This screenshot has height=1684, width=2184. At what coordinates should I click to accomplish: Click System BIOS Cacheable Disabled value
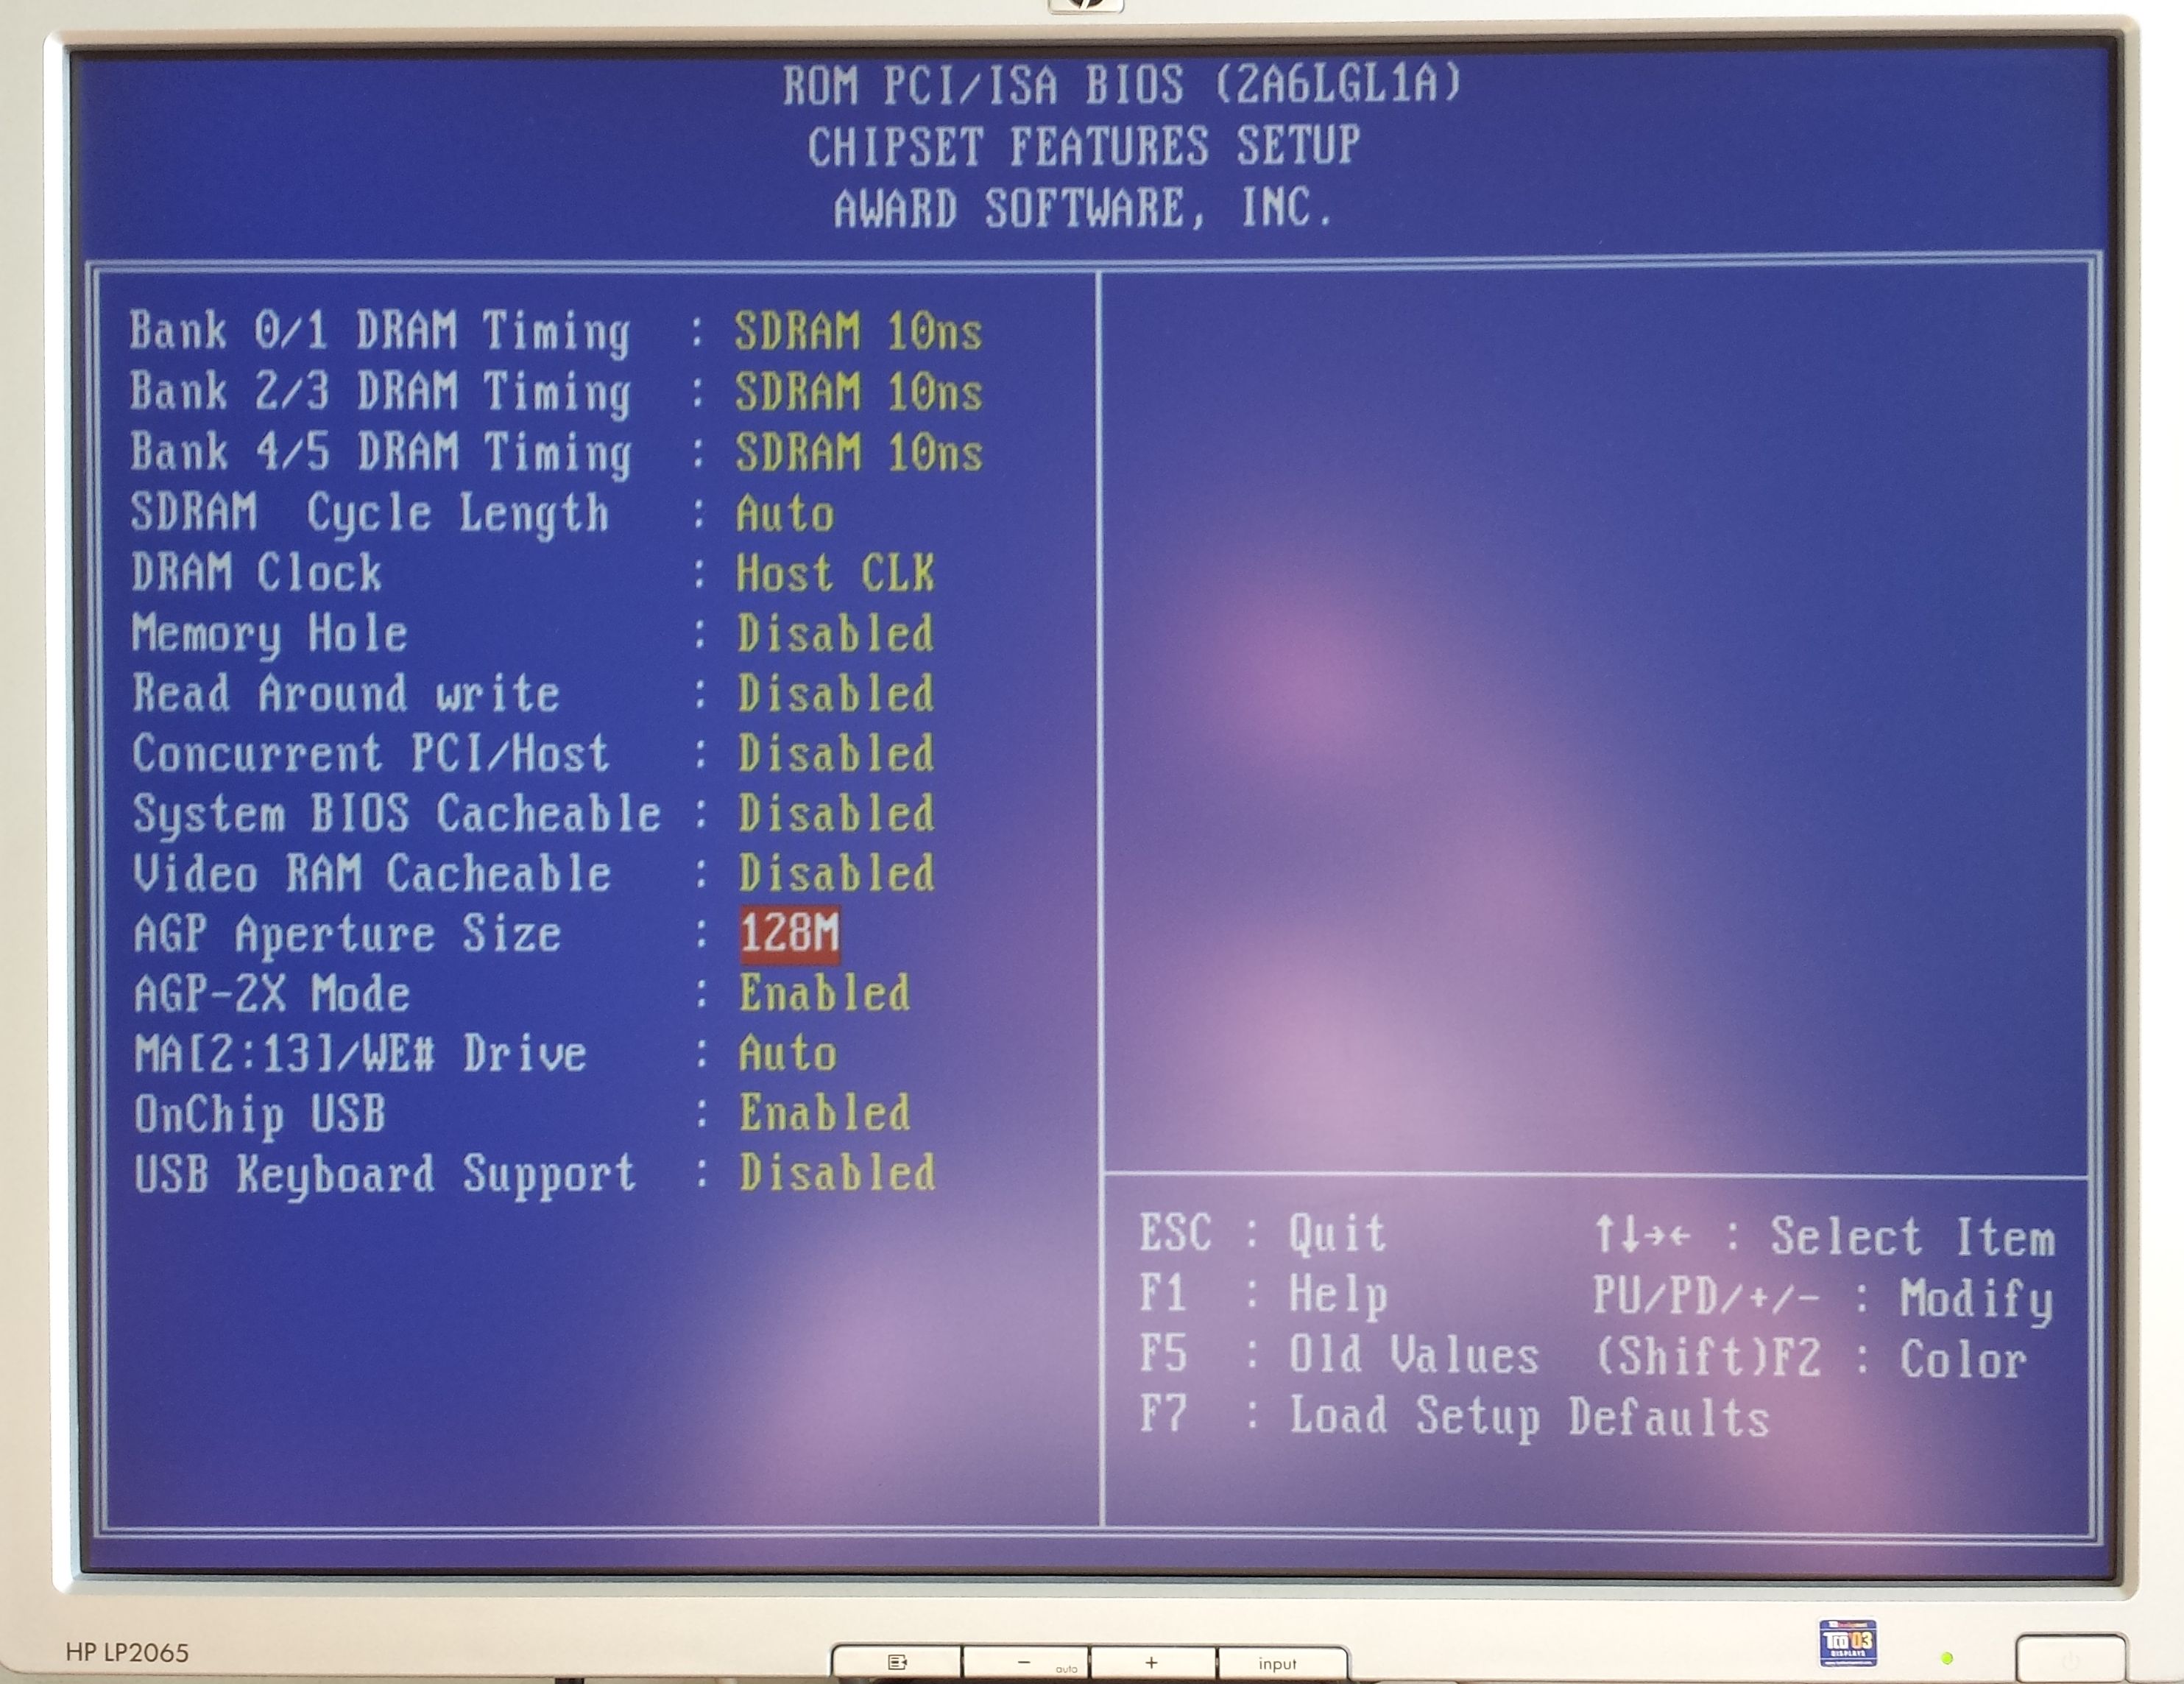tap(836, 814)
